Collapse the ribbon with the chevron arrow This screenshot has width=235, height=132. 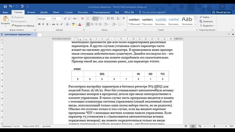[x=232, y=30]
